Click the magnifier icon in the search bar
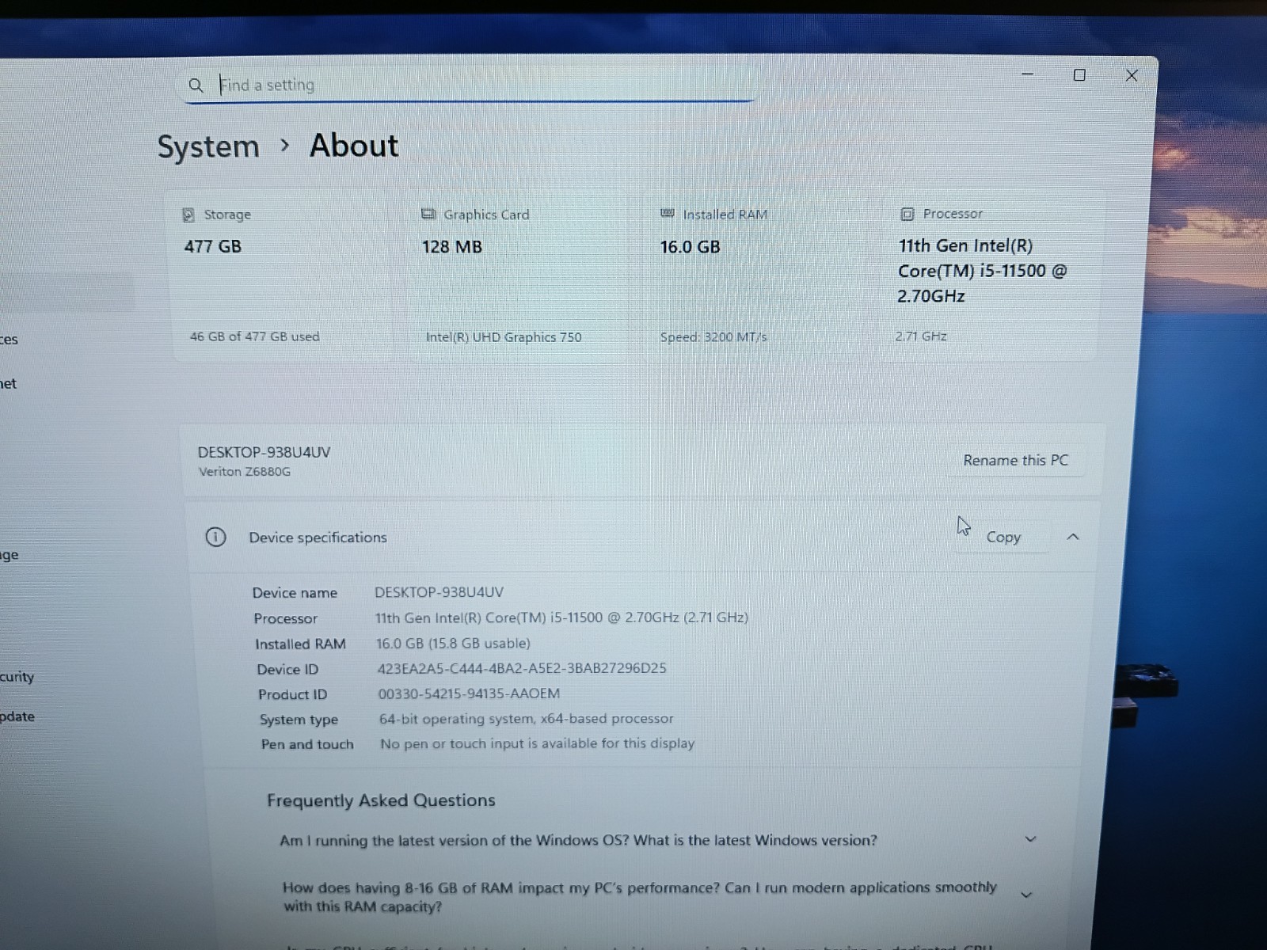The width and height of the screenshot is (1267, 950). click(196, 85)
